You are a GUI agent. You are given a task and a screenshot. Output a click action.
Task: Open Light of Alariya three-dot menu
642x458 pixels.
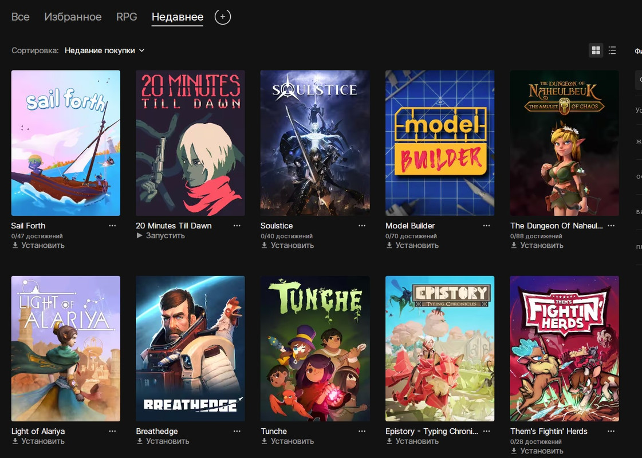[112, 431]
